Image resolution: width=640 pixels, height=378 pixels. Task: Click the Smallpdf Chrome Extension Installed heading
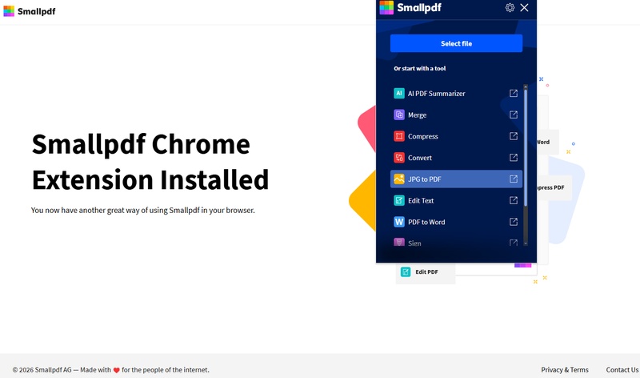click(150, 162)
